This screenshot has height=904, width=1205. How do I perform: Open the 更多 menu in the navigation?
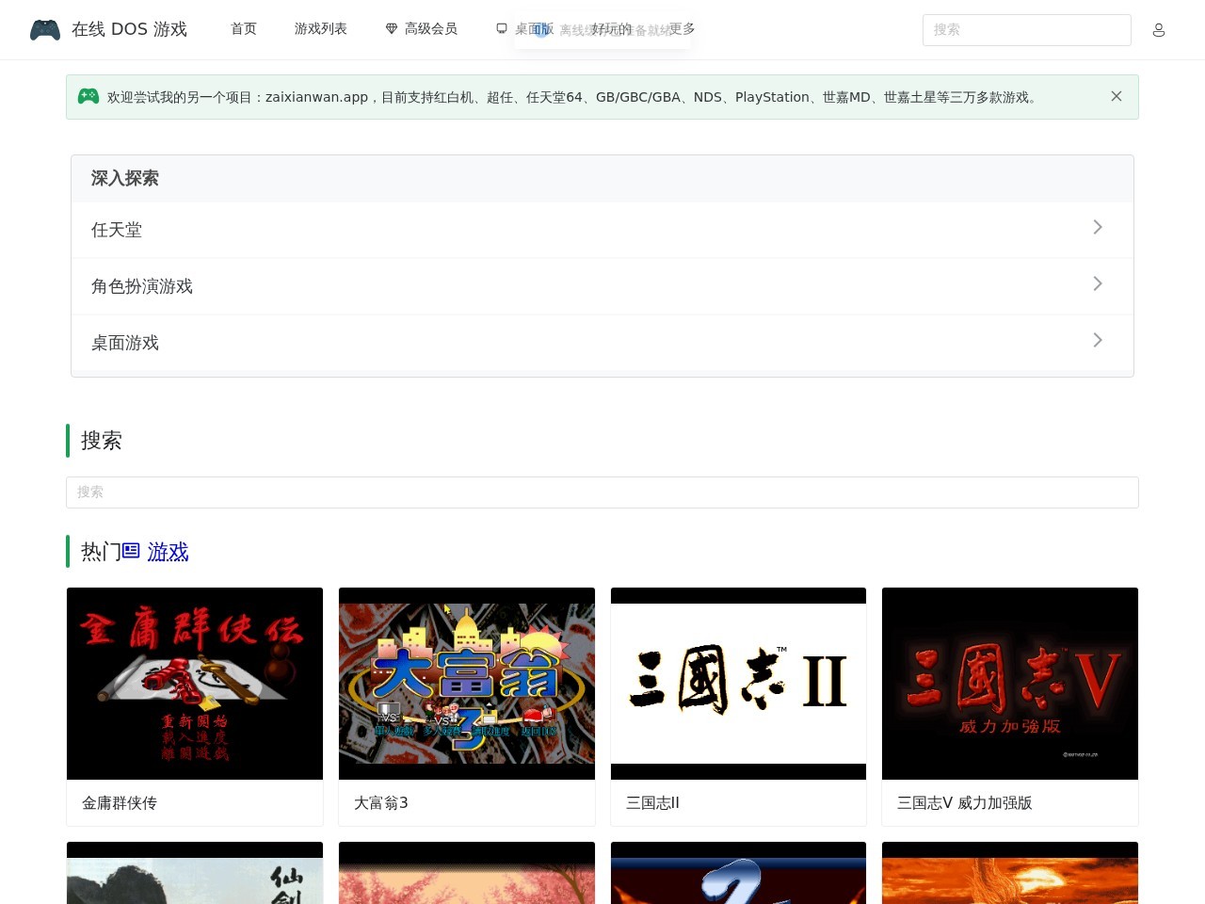tap(683, 29)
